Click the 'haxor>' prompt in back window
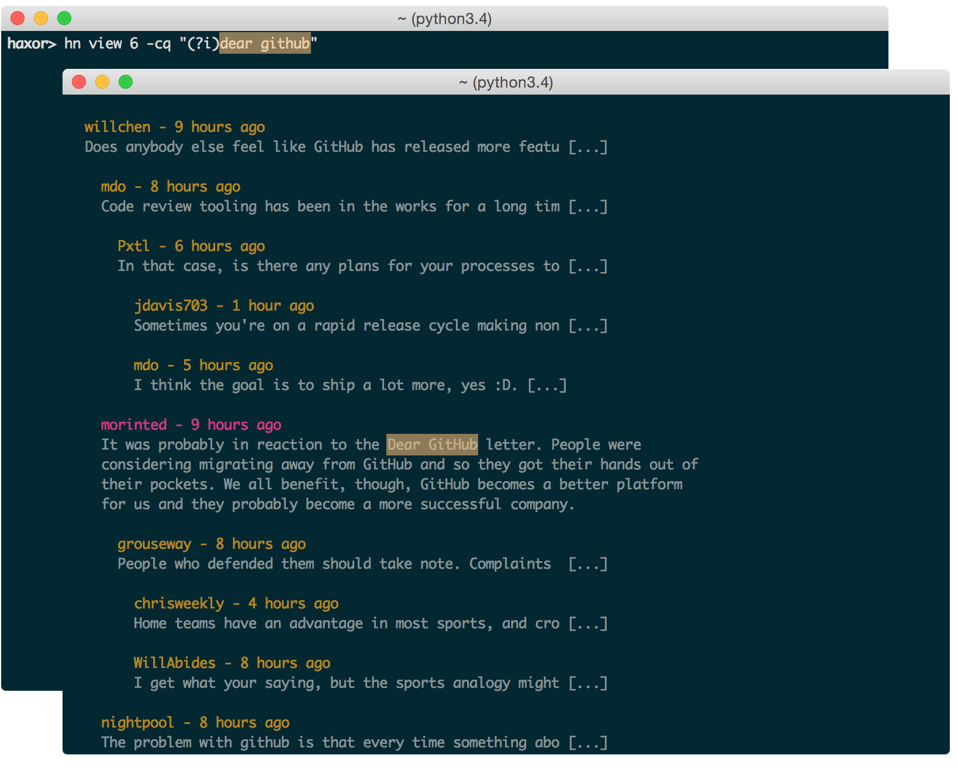The width and height of the screenshot is (958, 769). pos(32,43)
